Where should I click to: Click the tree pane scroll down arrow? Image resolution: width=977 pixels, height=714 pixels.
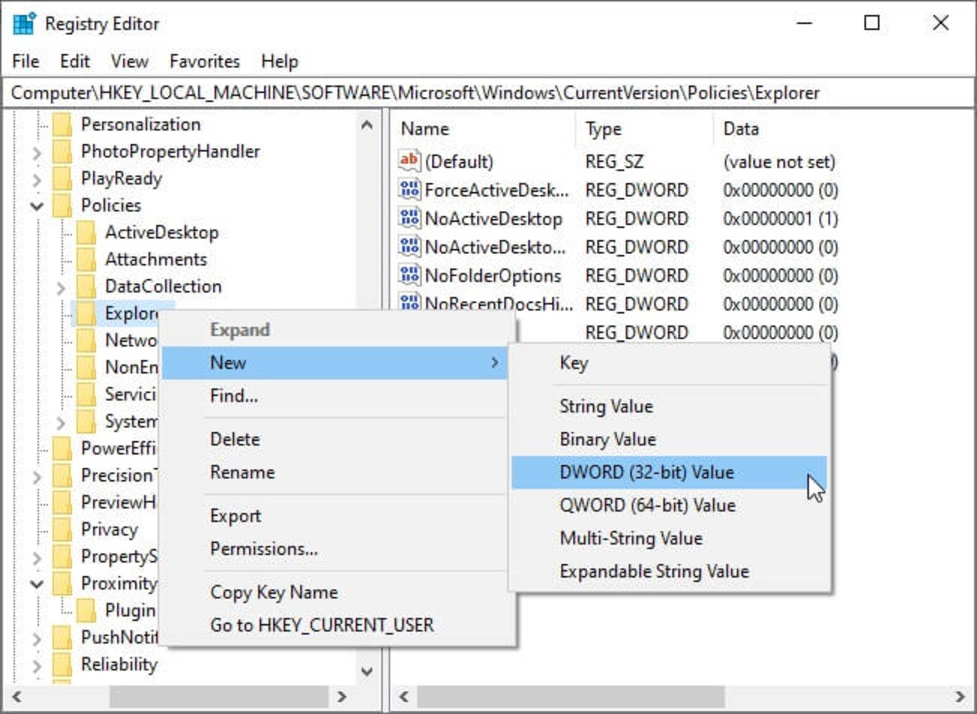coord(367,671)
